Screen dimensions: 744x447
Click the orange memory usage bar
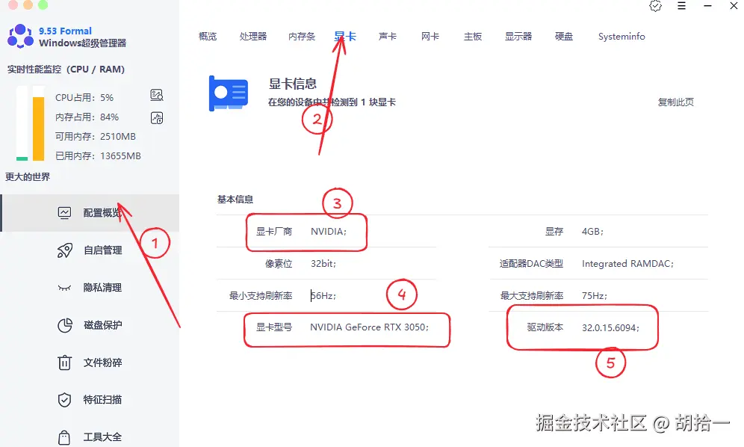click(38, 129)
